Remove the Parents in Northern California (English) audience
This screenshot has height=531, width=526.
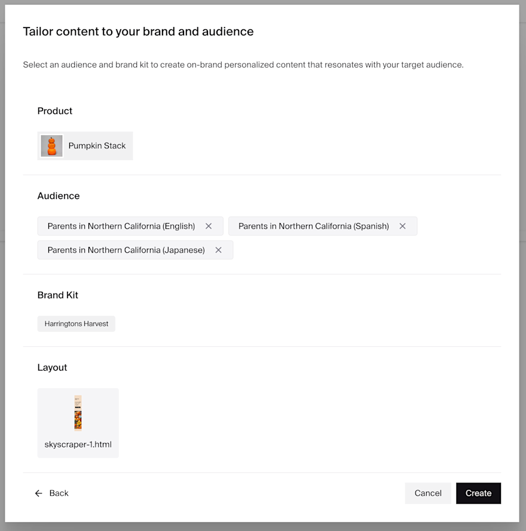click(x=209, y=226)
